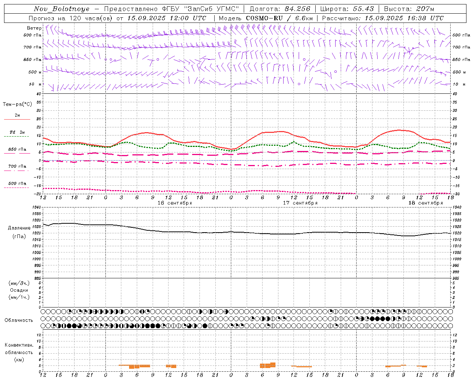Click the Осадки precipitation label
Image resolution: width=472 pixels, height=378 pixels.
point(19,290)
